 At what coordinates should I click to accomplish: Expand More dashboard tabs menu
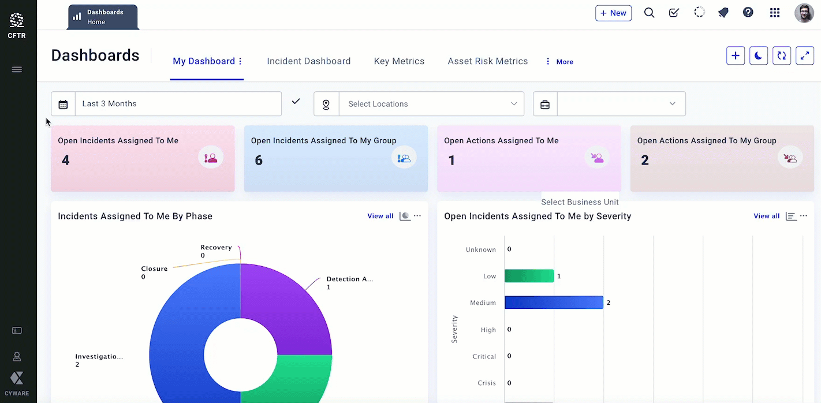pyautogui.click(x=559, y=62)
